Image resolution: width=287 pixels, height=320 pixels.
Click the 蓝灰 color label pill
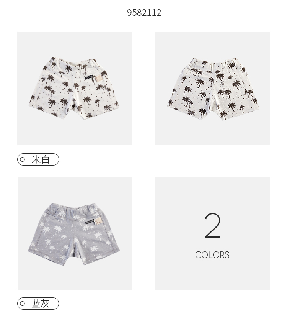(x=38, y=304)
